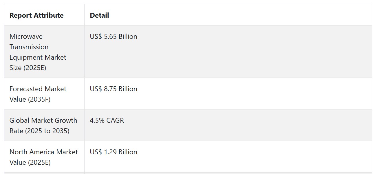Click the text Size (2025E)
Viewport: 373px width, 174px height.
(x=28, y=68)
